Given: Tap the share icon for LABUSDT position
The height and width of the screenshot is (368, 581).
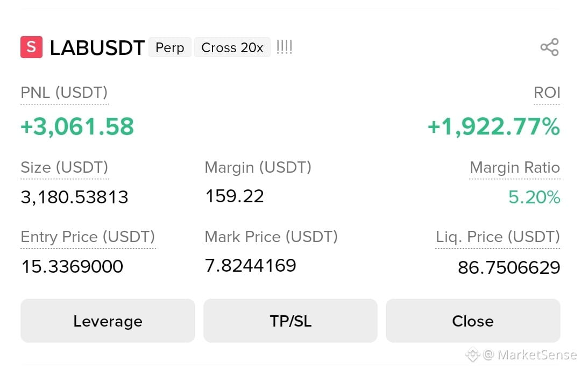Looking at the screenshot, I should pos(549,47).
